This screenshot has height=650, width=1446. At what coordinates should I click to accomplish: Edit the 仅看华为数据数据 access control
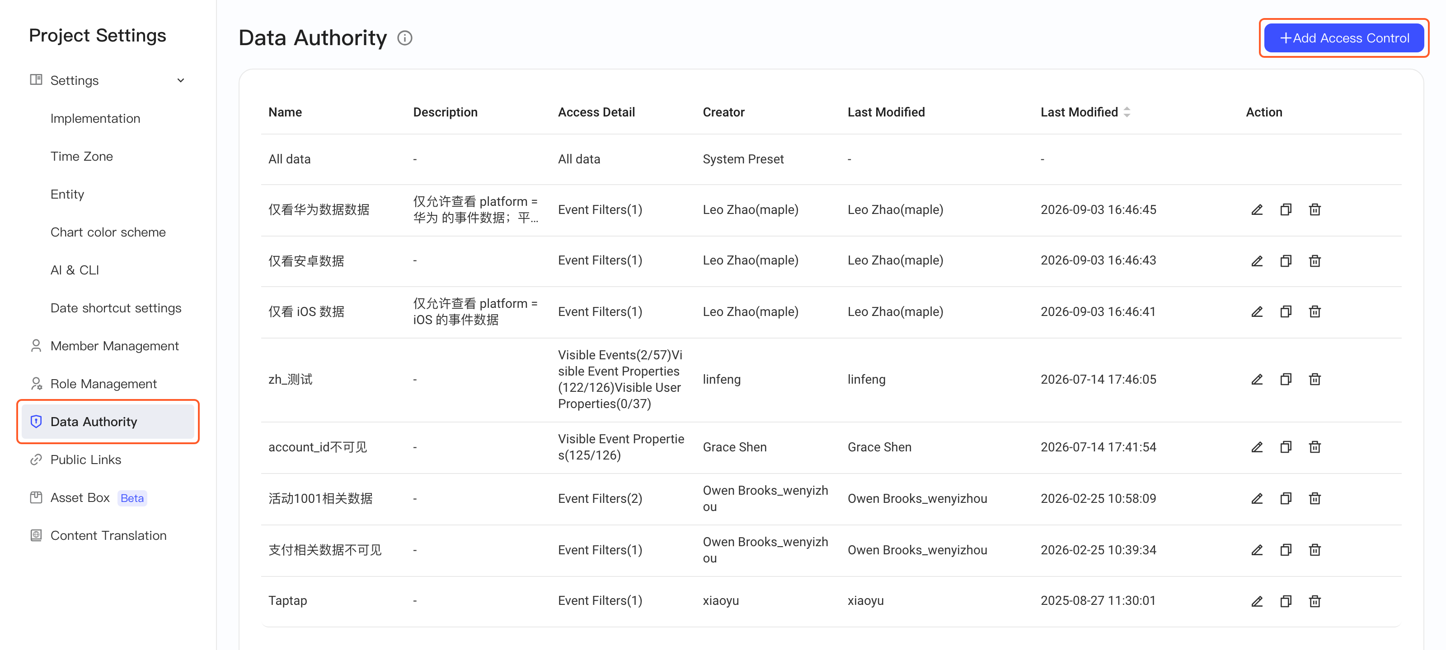[x=1257, y=210]
